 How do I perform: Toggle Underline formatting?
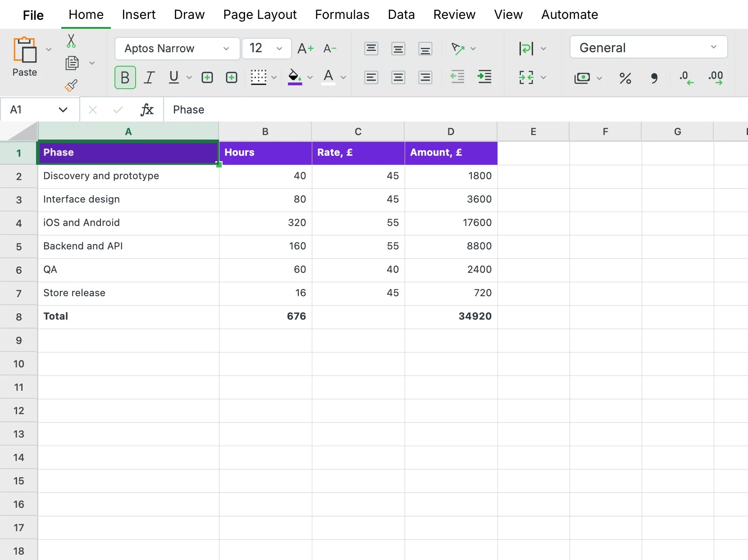174,77
